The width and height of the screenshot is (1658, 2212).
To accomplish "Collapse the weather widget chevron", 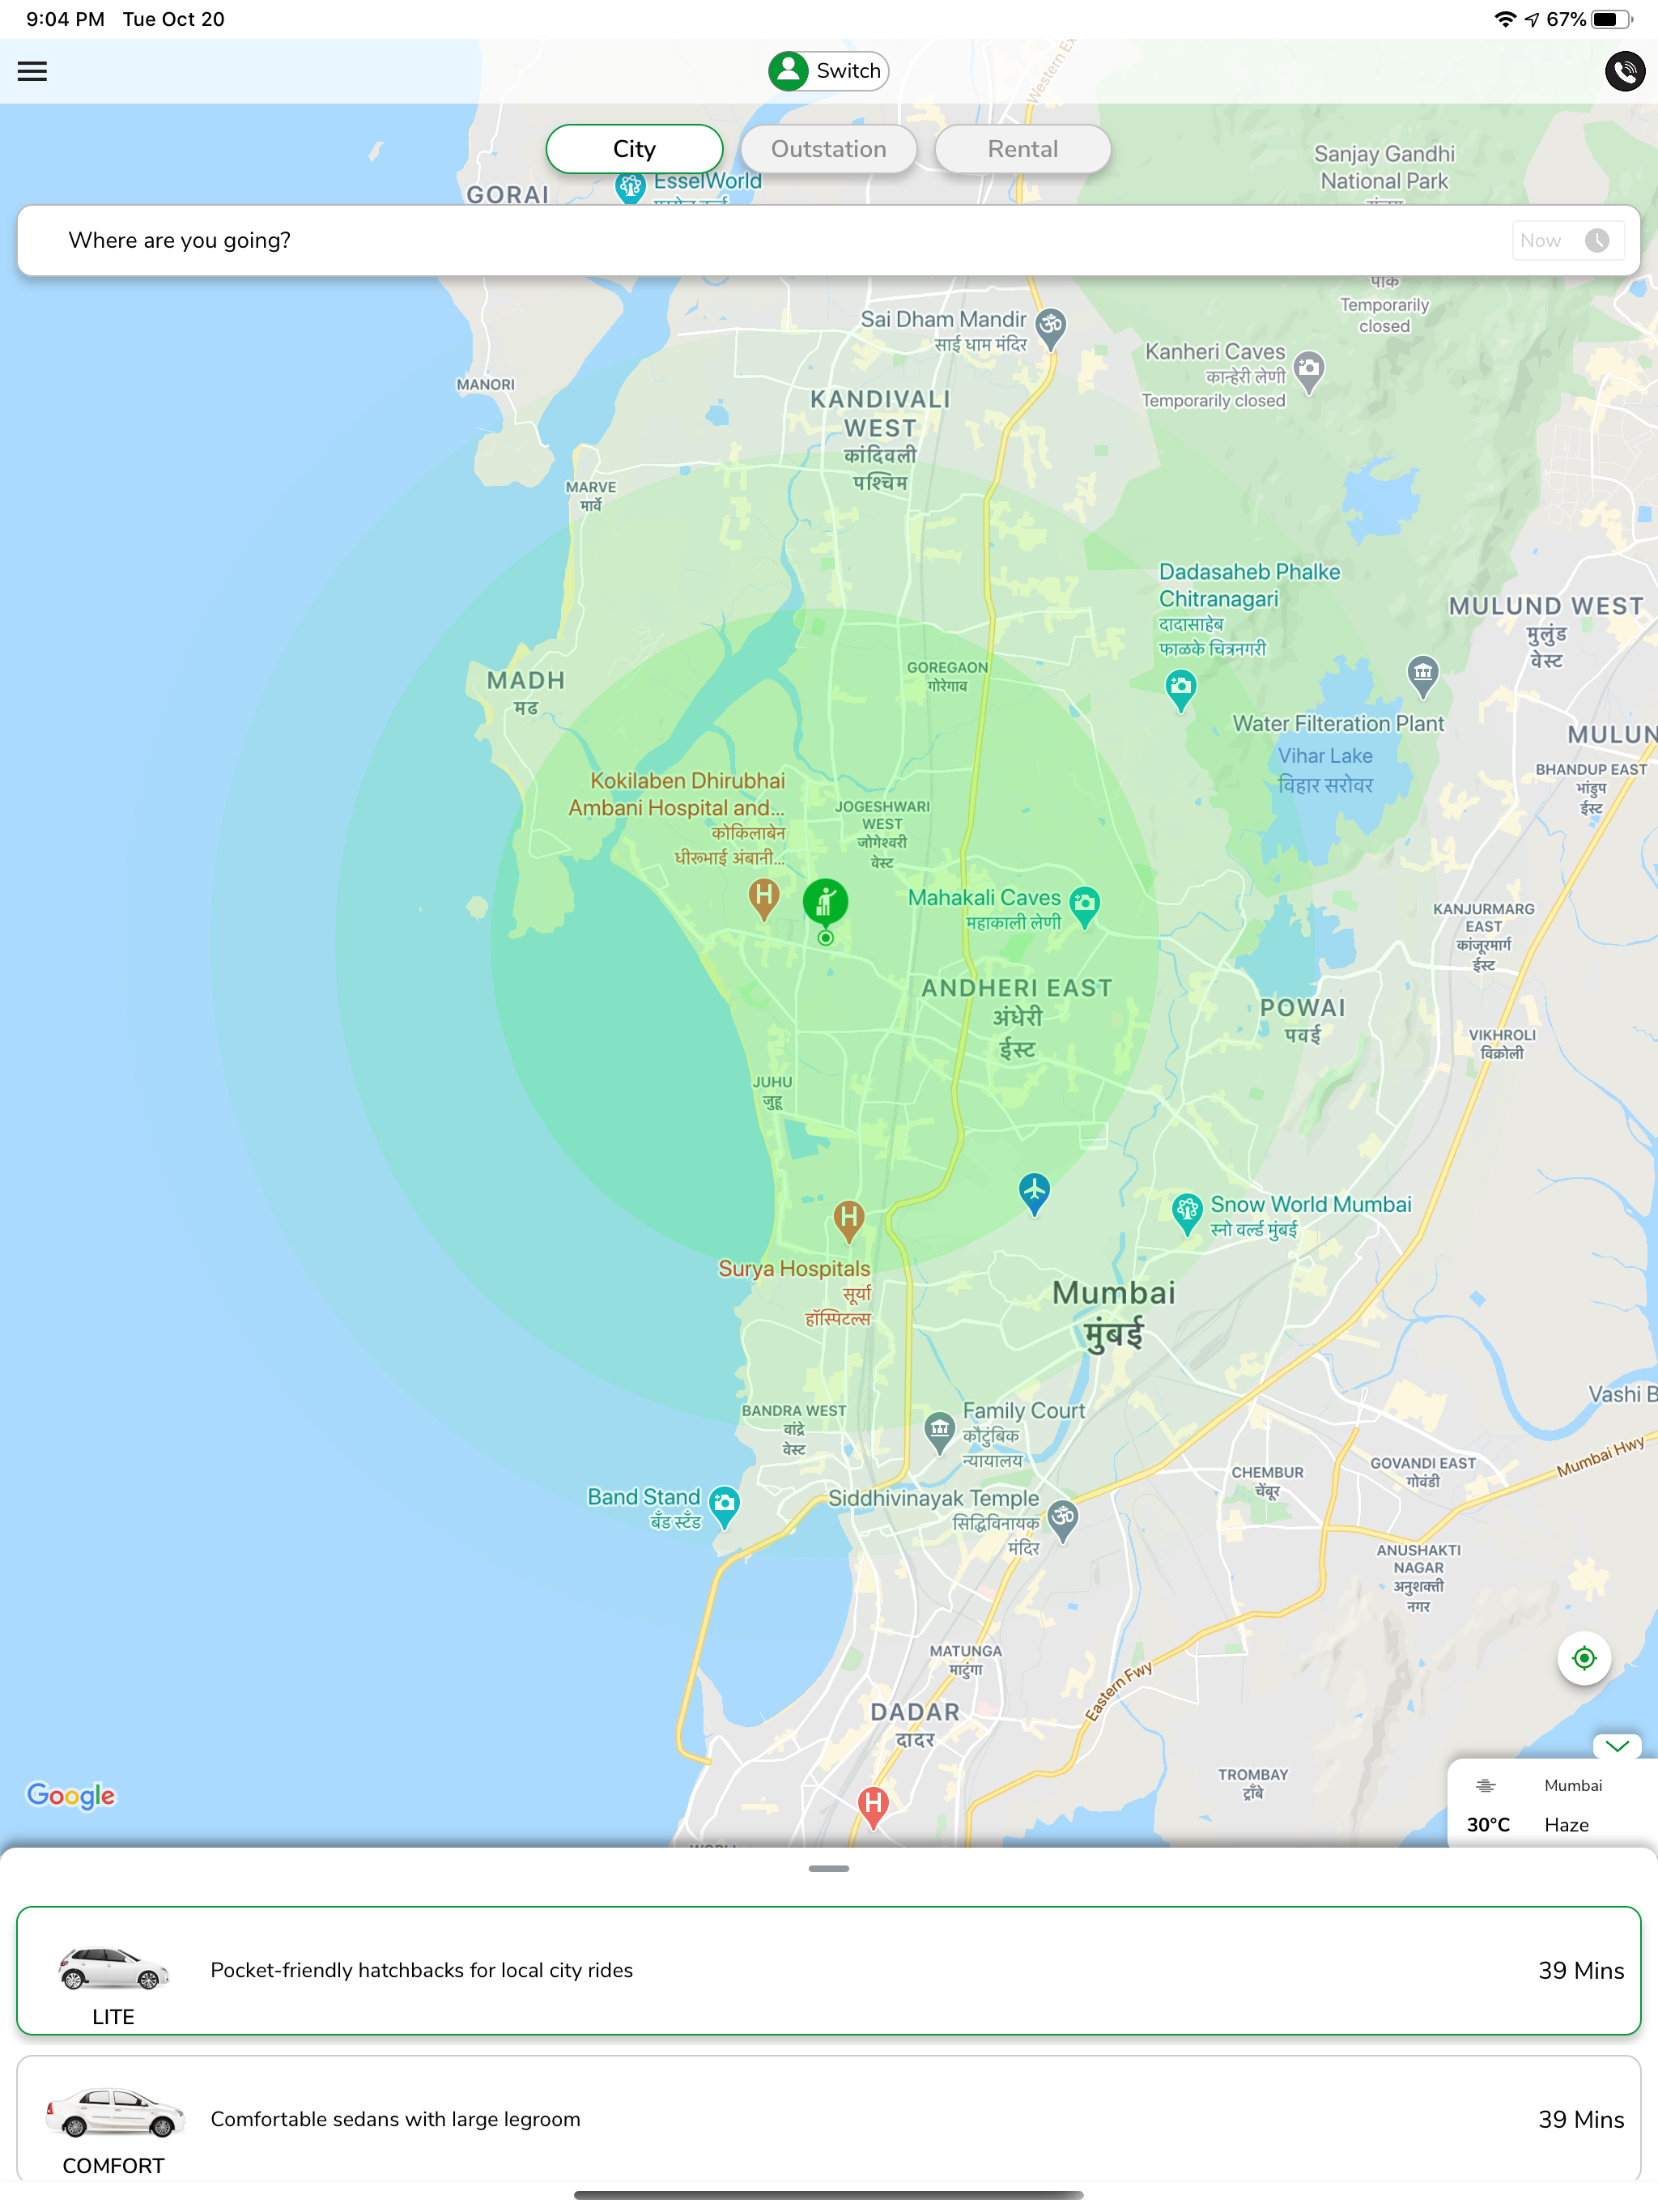I will point(1617,1746).
